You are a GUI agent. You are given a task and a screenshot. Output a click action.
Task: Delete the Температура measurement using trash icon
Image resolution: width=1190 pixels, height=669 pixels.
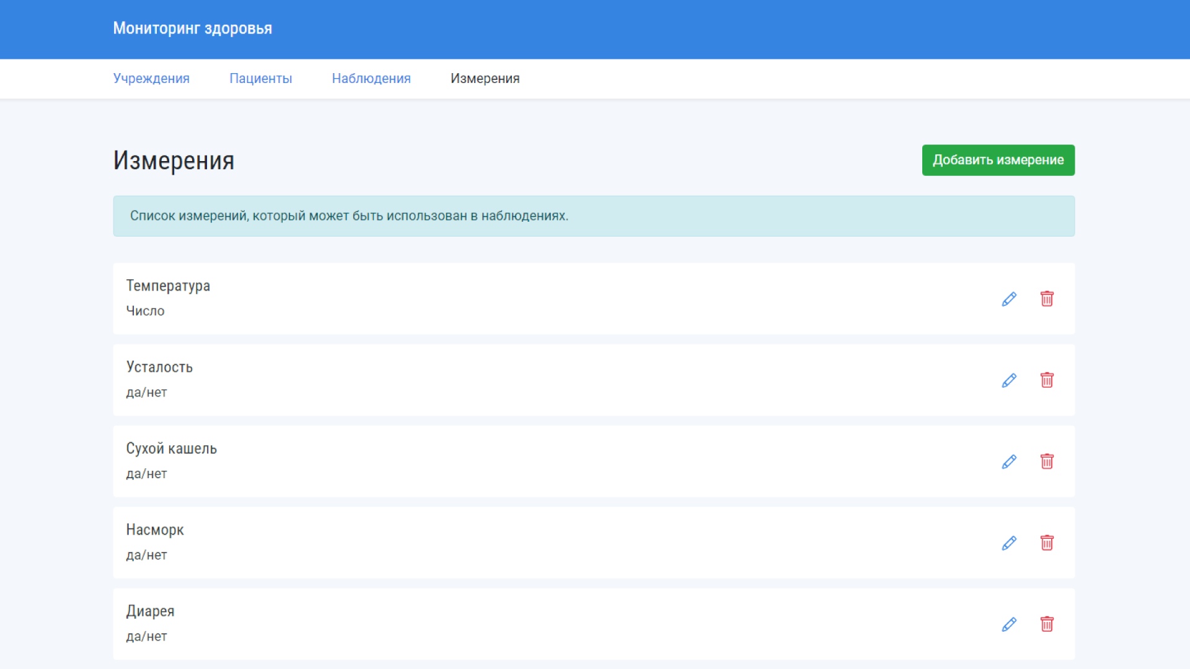pos(1047,299)
